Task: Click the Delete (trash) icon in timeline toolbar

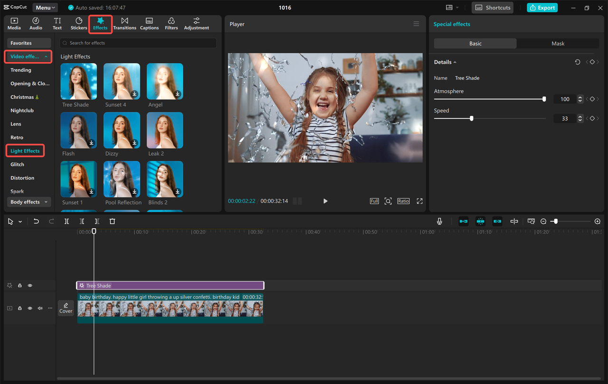Action: 112,221
